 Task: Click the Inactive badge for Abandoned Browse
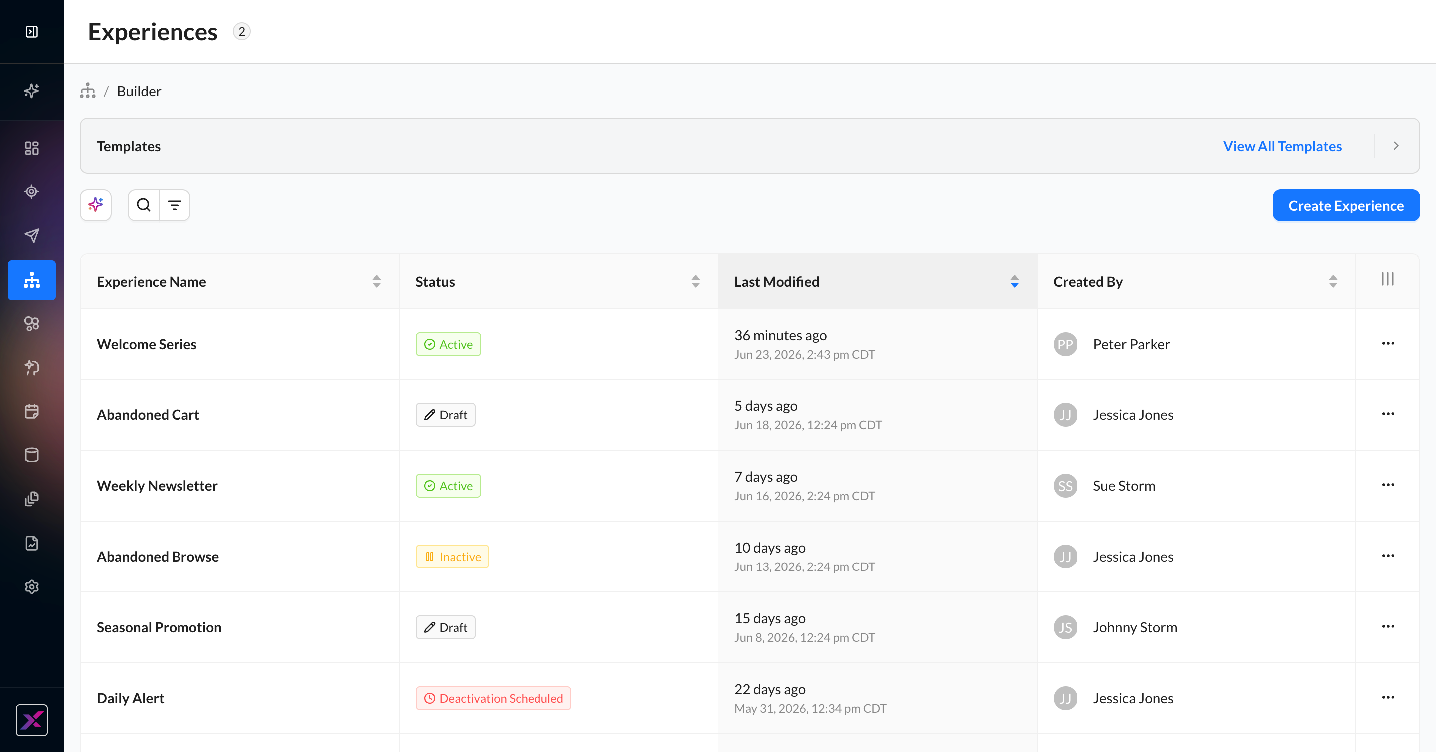pyautogui.click(x=452, y=557)
